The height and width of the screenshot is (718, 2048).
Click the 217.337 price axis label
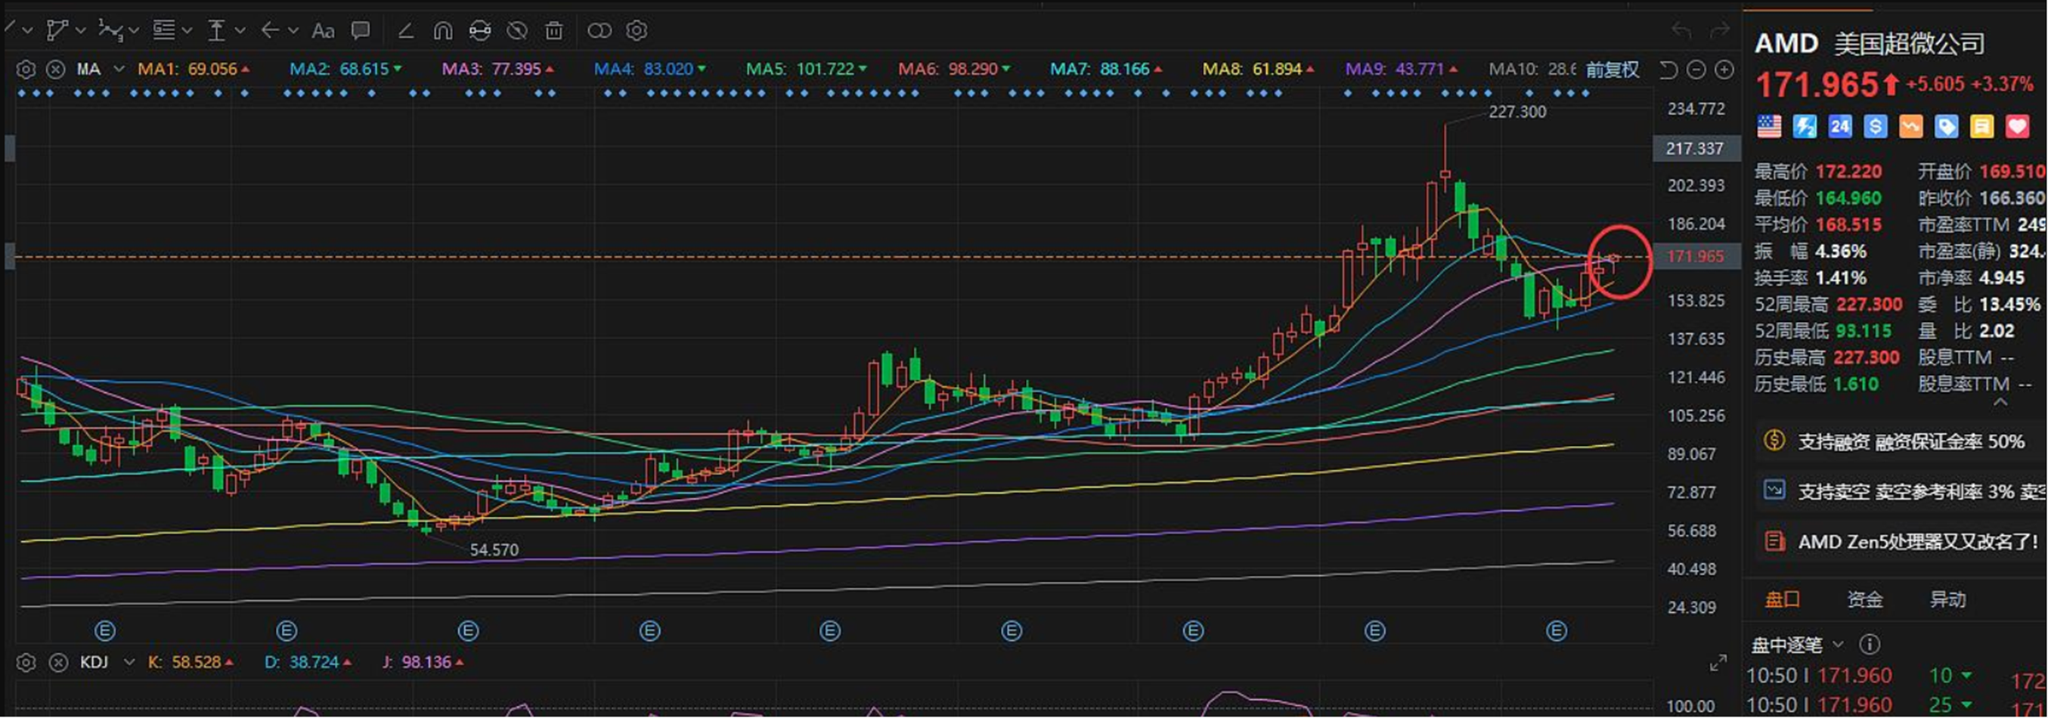1696,149
